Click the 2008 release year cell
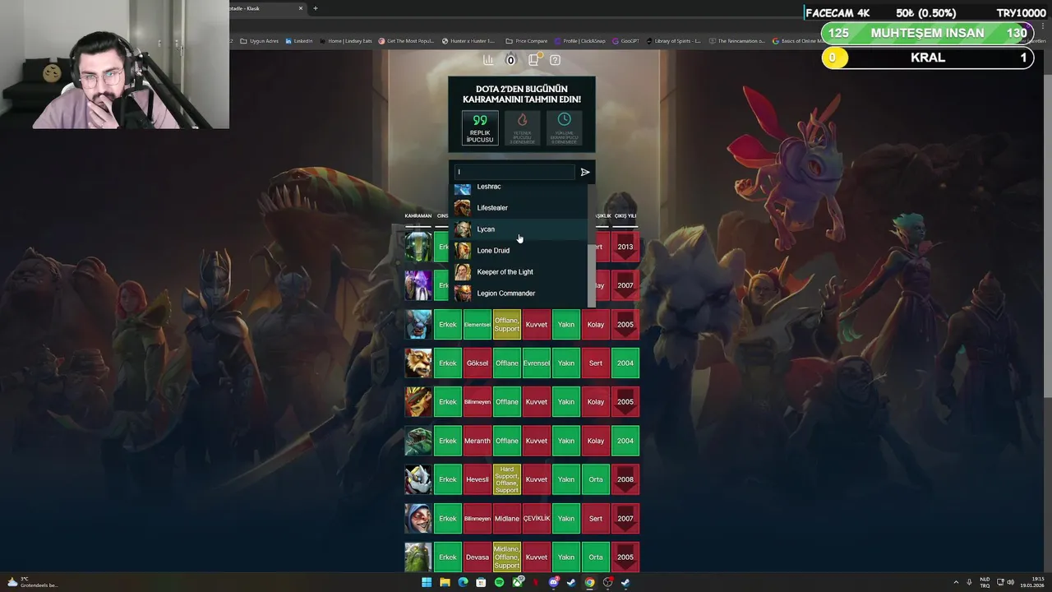The height and width of the screenshot is (592, 1052). click(625, 479)
